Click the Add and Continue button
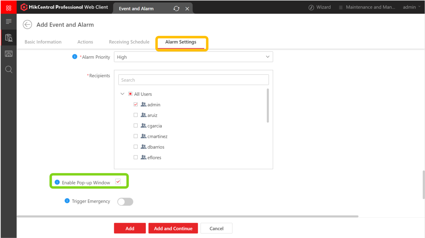This screenshot has width=425, height=238. coord(173,228)
